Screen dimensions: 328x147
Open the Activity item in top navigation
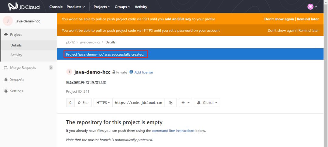[x=141, y=7]
